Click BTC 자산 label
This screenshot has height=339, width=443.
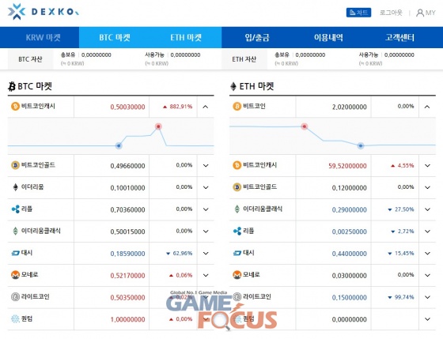point(30,59)
